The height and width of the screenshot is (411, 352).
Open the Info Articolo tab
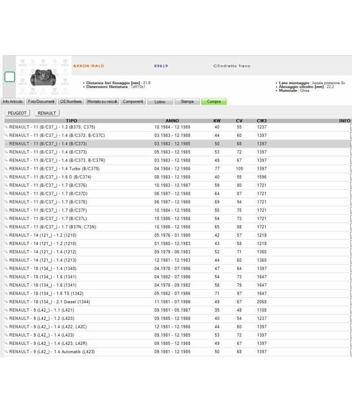pyautogui.click(x=13, y=101)
